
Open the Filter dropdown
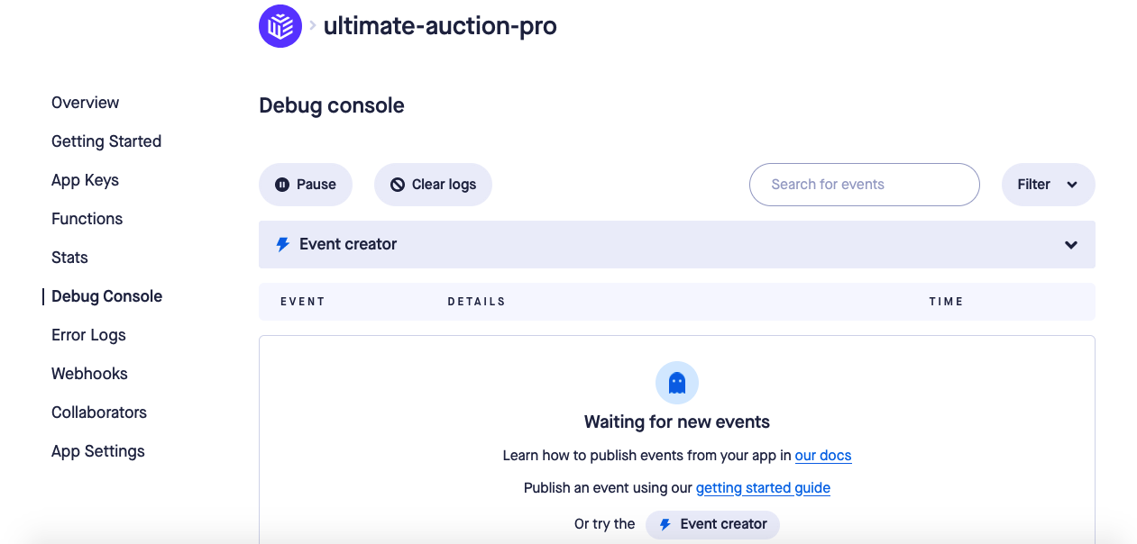1049,185
